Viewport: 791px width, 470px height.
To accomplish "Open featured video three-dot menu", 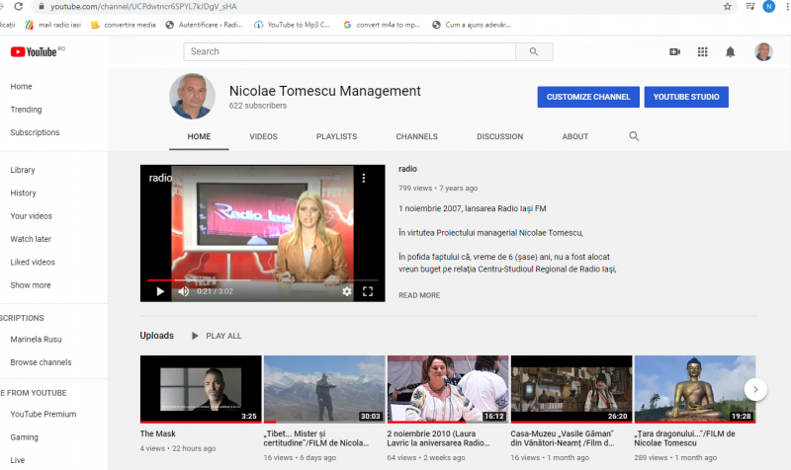I will tap(364, 178).
